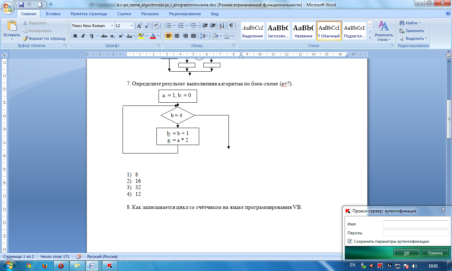Center-align the paragraph text
Viewport: 452px width, 271px height.
click(x=177, y=36)
